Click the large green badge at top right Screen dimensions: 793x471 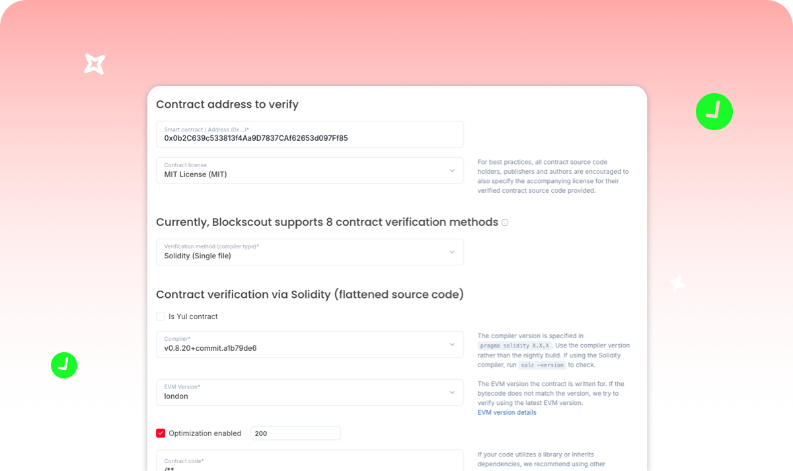point(714,112)
